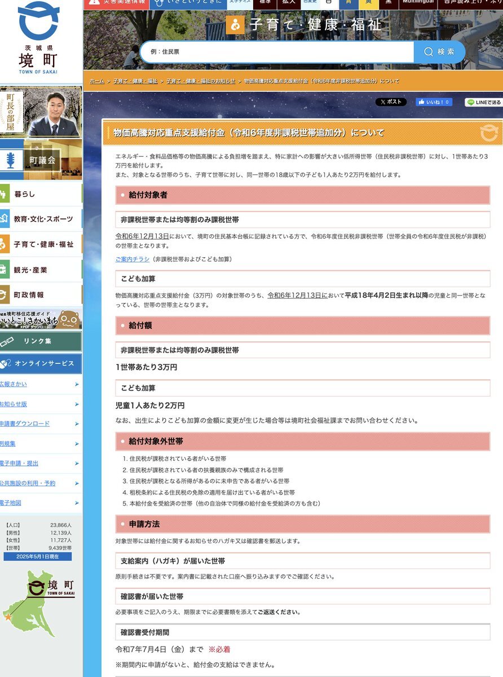This screenshot has width=503, height=677.
Task: Open the 広報さかい link
Action: (13, 384)
